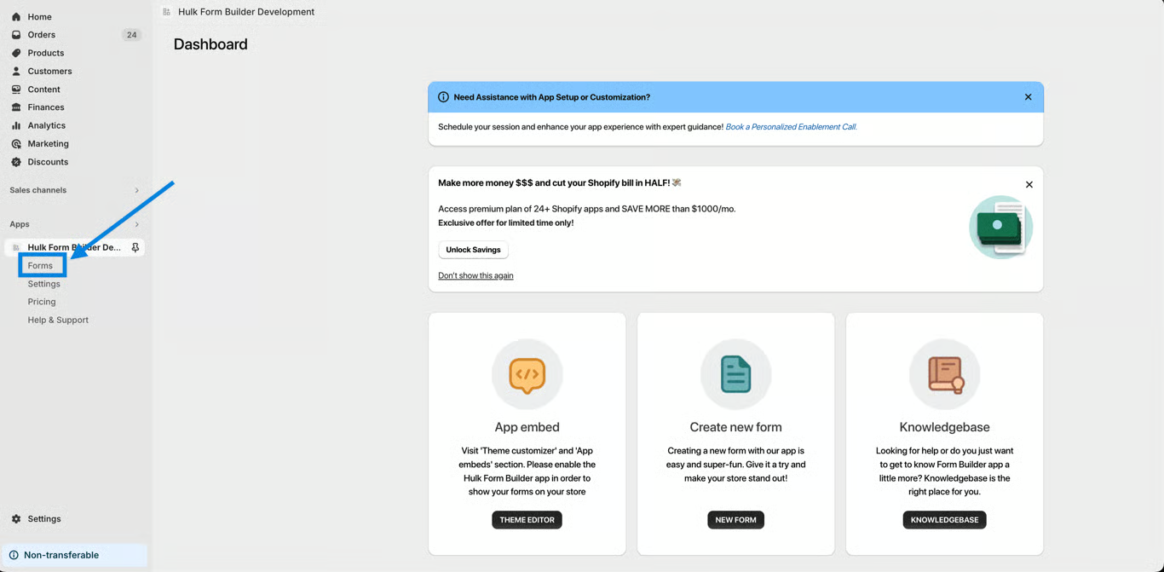This screenshot has width=1164, height=572.
Task: Expand the Apps section chevron
Action: 136,224
